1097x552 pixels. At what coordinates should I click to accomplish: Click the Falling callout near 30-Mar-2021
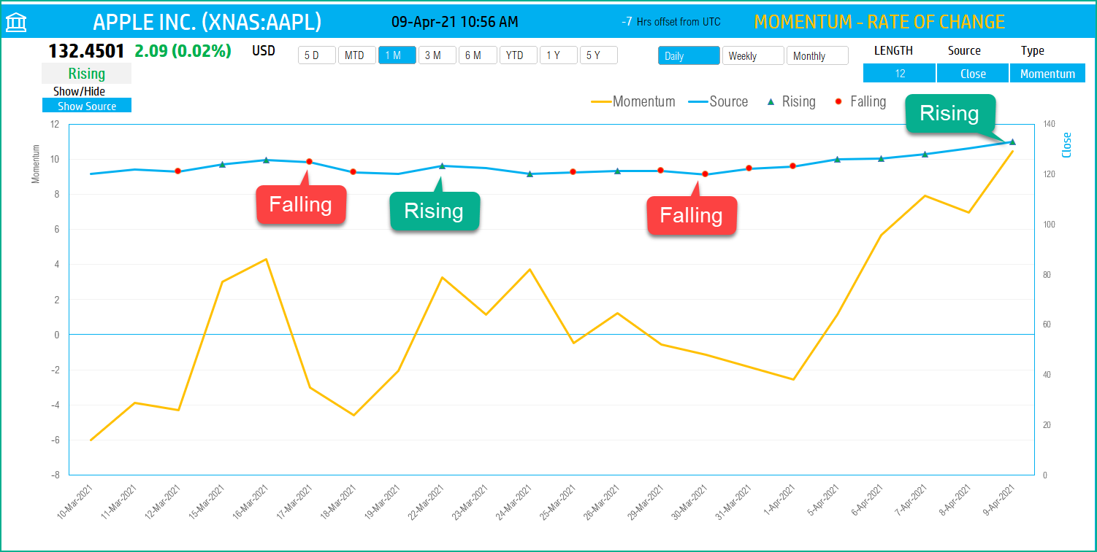[692, 215]
